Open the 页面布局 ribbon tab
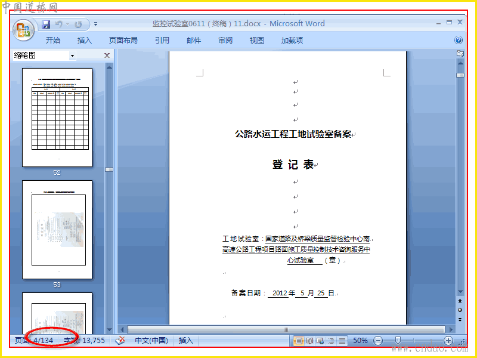Image resolution: width=477 pixels, height=358 pixels. point(123,40)
